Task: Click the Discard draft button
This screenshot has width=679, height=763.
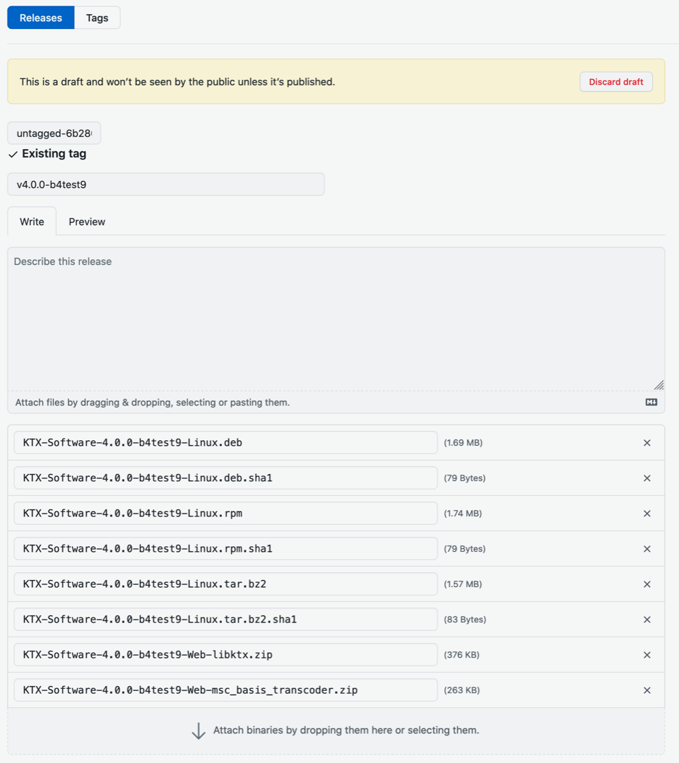Action: 615,81
